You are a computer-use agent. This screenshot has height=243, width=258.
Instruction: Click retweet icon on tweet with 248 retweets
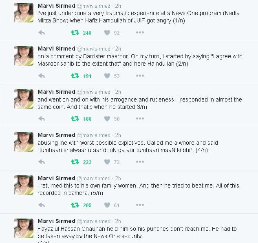pos(75,33)
